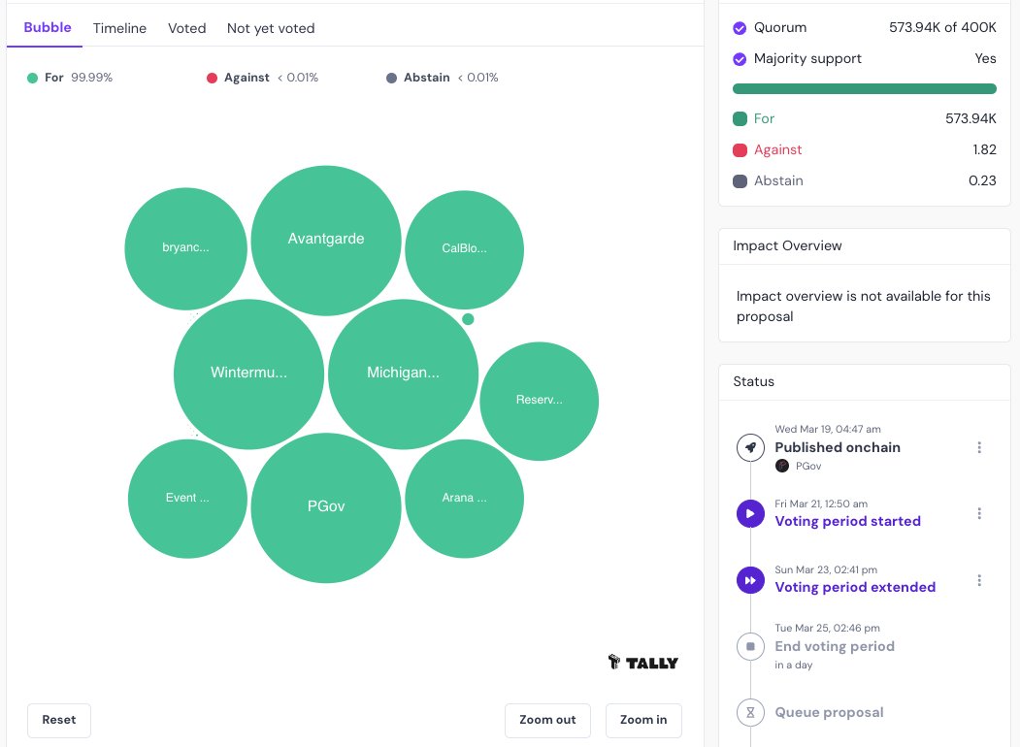Open options menu for Voting period extended
This screenshot has width=1020, height=747.
click(979, 579)
